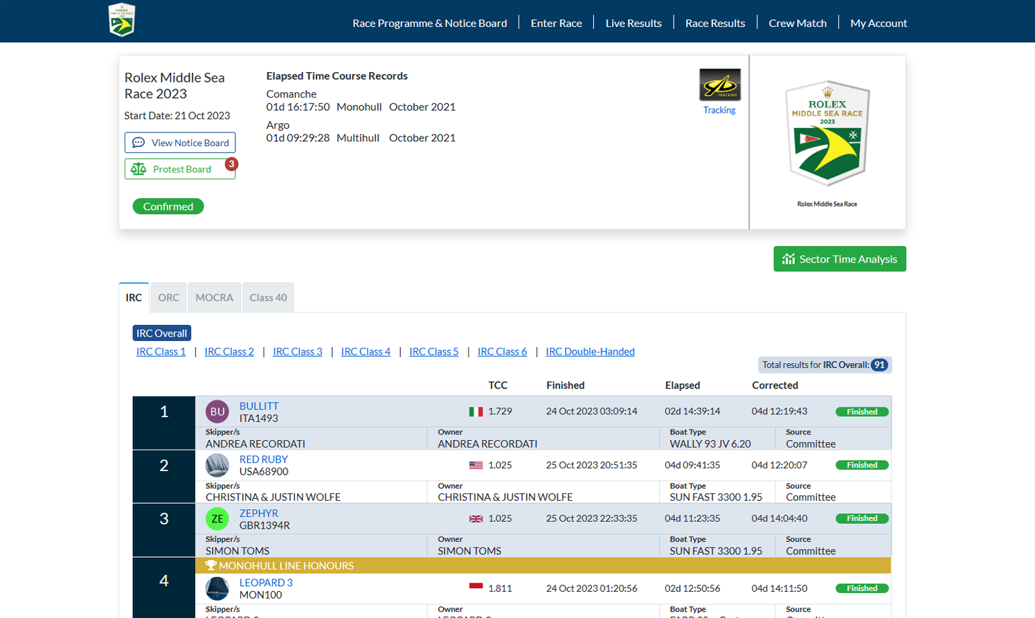Click the scales icon on Protest Board
This screenshot has height=618, width=1035.
(x=138, y=169)
